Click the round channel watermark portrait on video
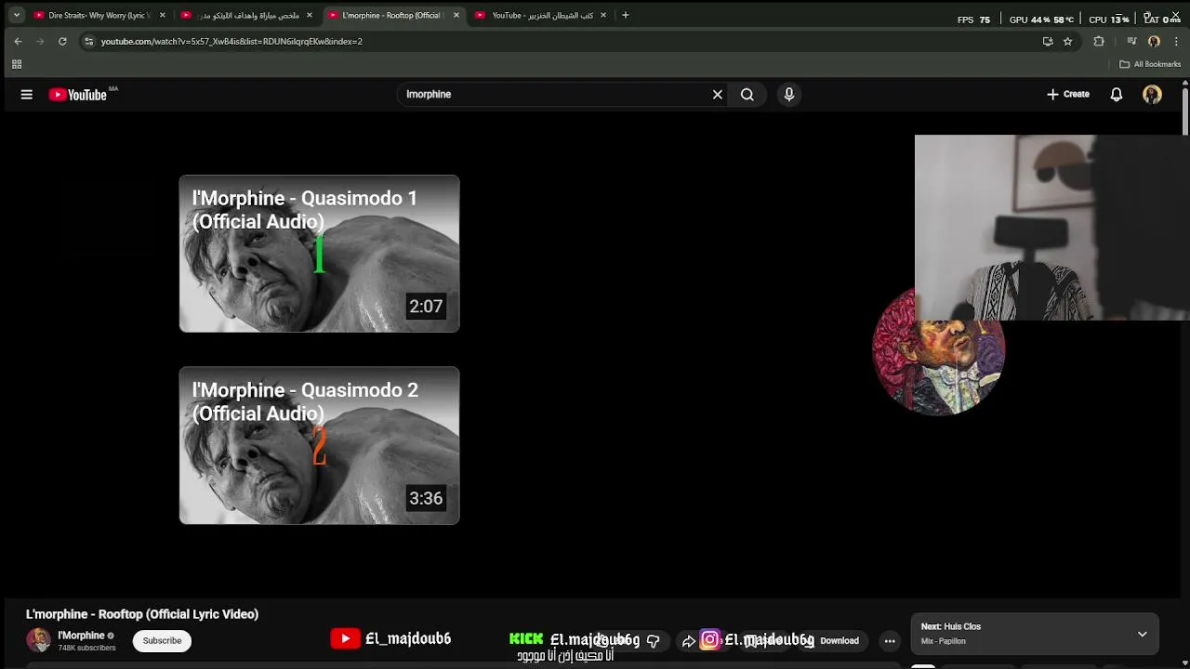The height and width of the screenshot is (669, 1190). point(939,351)
